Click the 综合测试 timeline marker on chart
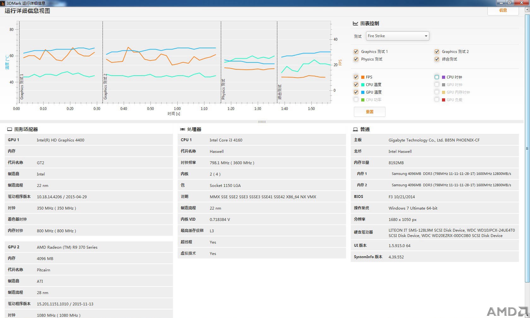This screenshot has height=318, width=530. coord(280,92)
